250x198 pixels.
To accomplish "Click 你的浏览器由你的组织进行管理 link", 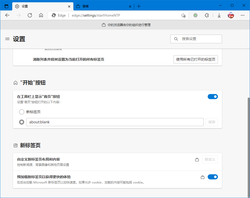I will [x=129, y=25].
